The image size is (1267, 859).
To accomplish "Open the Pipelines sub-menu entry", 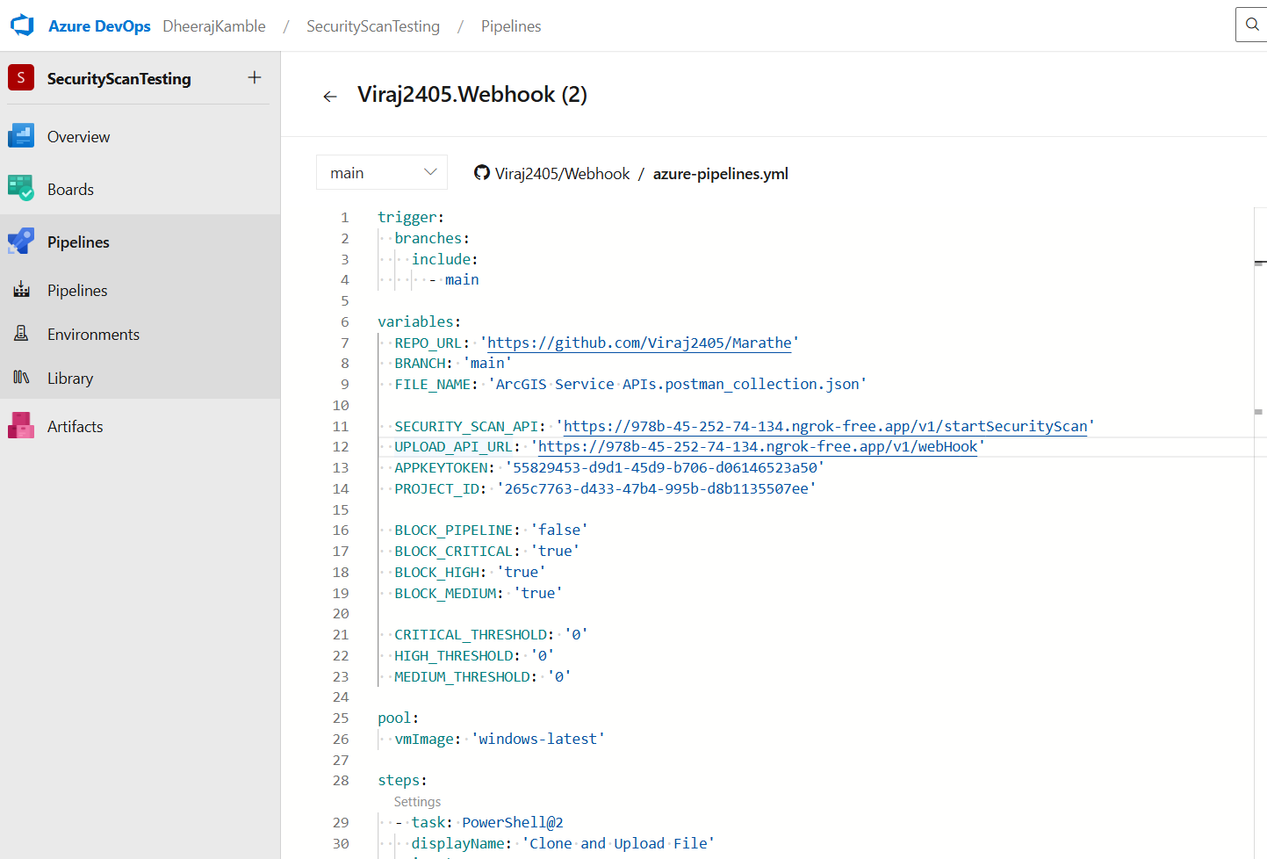I will 77,290.
